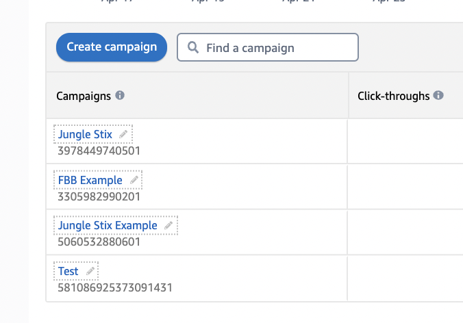Open the Campaigns column info icon

pyautogui.click(x=120, y=95)
